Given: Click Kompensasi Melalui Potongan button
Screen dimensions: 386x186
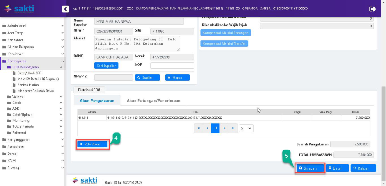Looking at the screenshot, I should point(225,33).
